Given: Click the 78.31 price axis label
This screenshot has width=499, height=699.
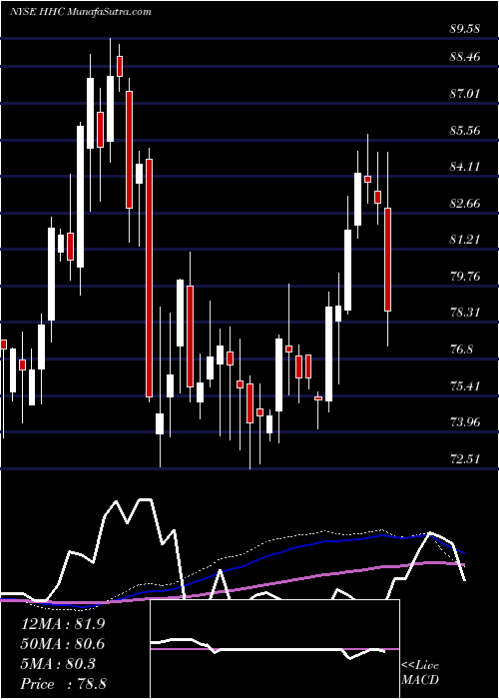Looking at the screenshot, I should [x=464, y=313].
